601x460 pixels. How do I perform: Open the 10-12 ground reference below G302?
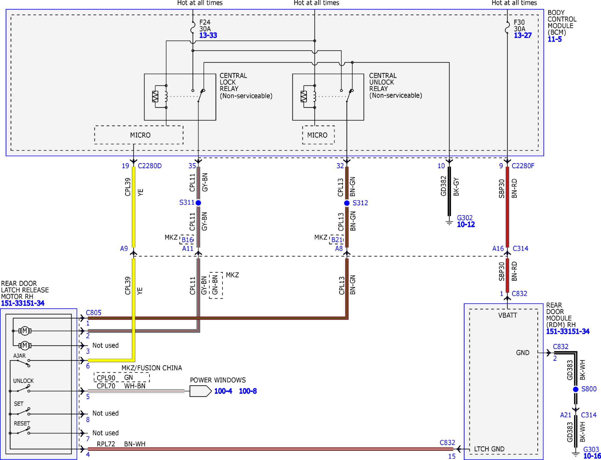coord(466,225)
